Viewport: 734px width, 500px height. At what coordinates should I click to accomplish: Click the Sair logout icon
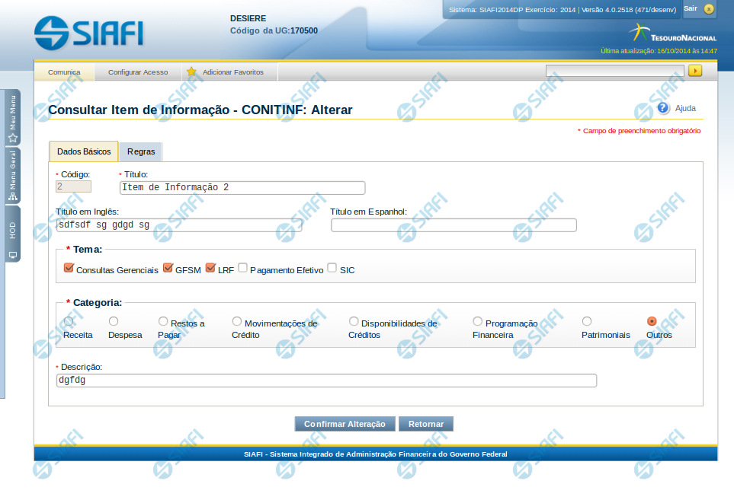pos(709,9)
